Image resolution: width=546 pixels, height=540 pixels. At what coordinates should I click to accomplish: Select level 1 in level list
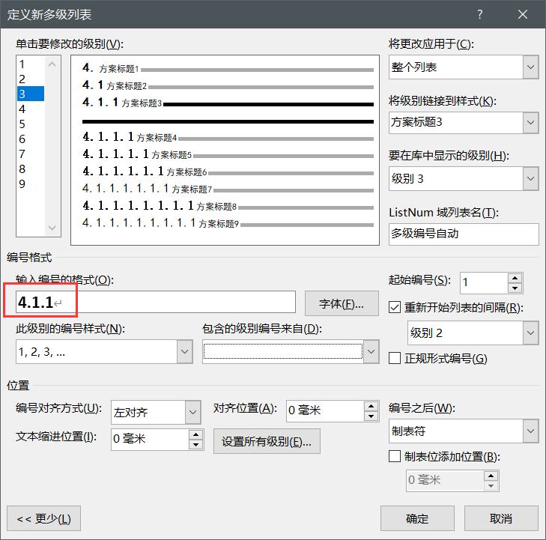coord(22,64)
